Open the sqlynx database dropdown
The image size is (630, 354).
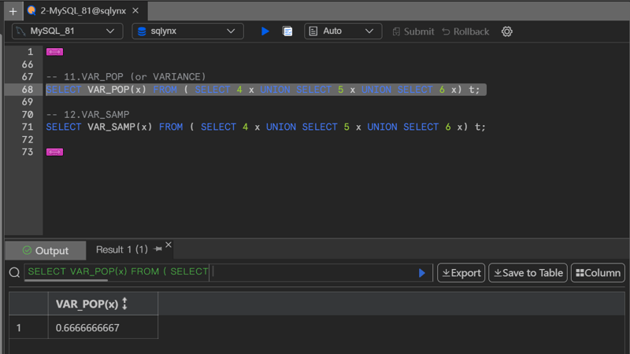187,31
